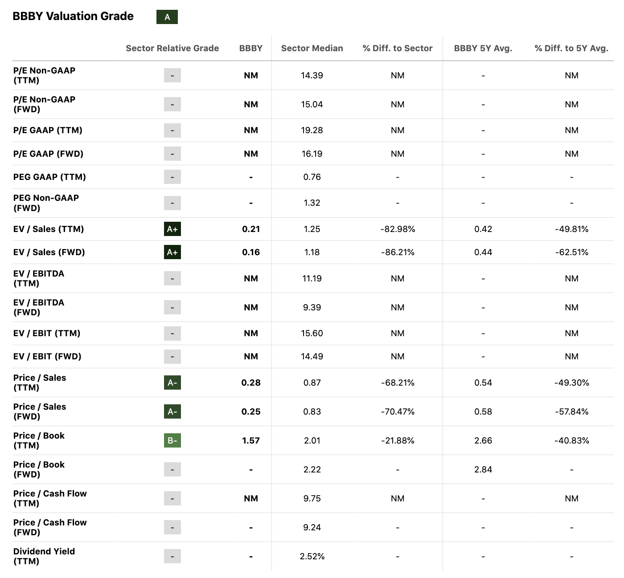624x578 pixels.
Task: Open the P/E Non-GAAP (TTM) metric row label
Action: click(44, 75)
